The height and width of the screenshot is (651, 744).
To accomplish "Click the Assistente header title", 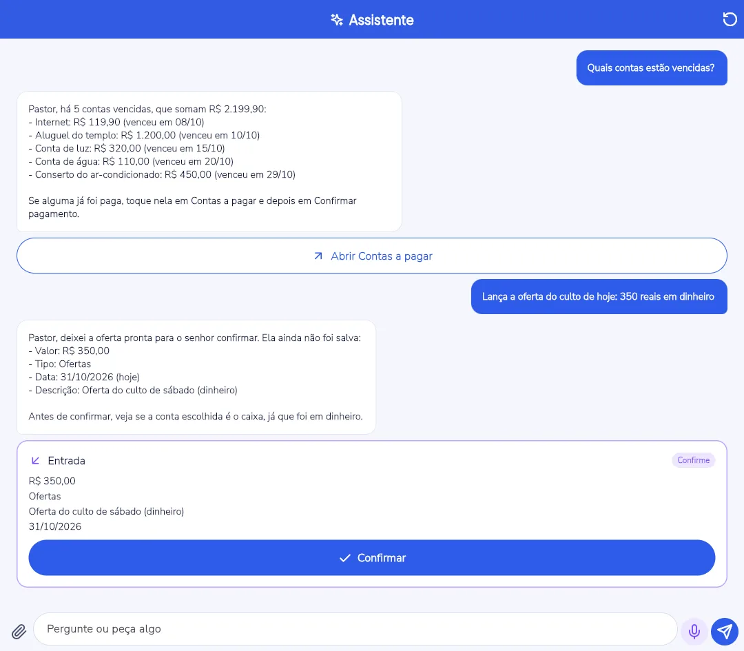I will point(381,20).
